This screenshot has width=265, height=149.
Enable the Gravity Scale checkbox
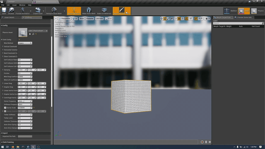click(x=5, y=108)
